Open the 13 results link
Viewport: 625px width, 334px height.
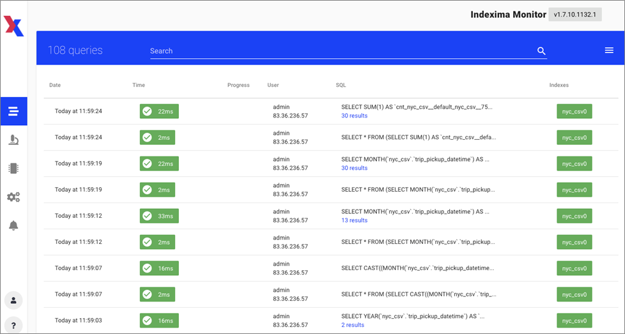point(354,220)
